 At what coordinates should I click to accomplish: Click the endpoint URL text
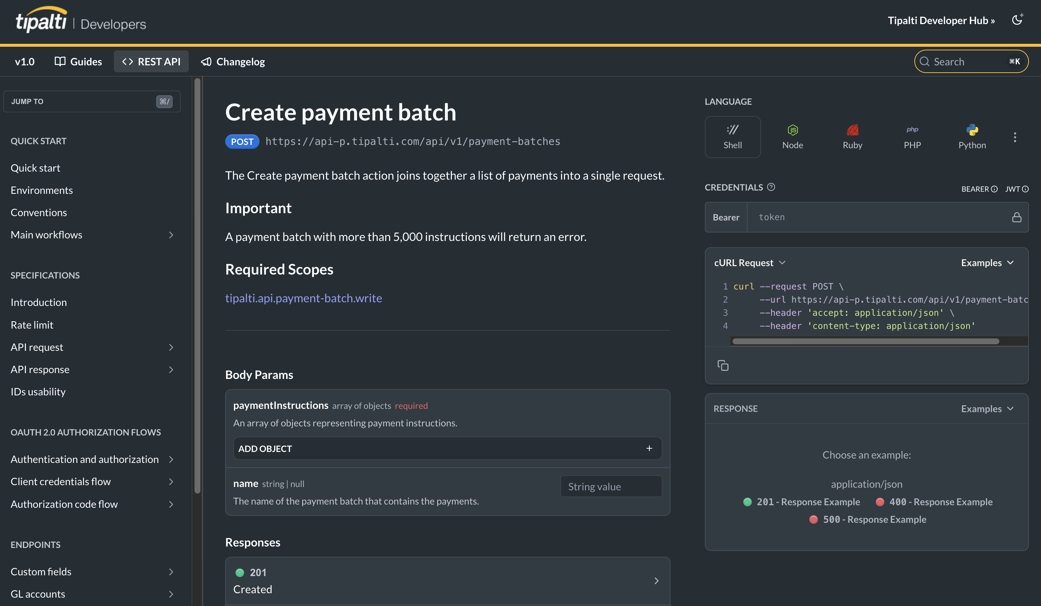point(413,141)
